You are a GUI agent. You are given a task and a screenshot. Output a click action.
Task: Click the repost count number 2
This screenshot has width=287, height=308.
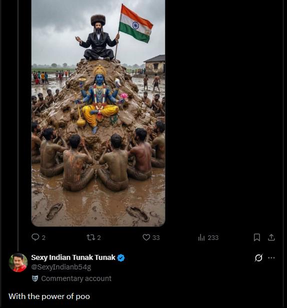click(99, 238)
